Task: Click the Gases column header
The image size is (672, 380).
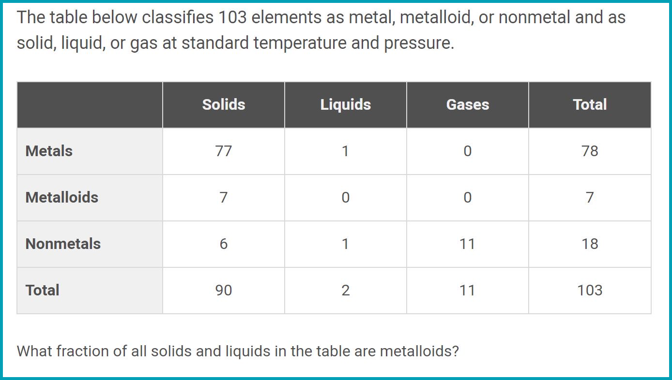Action: click(468, 104)
